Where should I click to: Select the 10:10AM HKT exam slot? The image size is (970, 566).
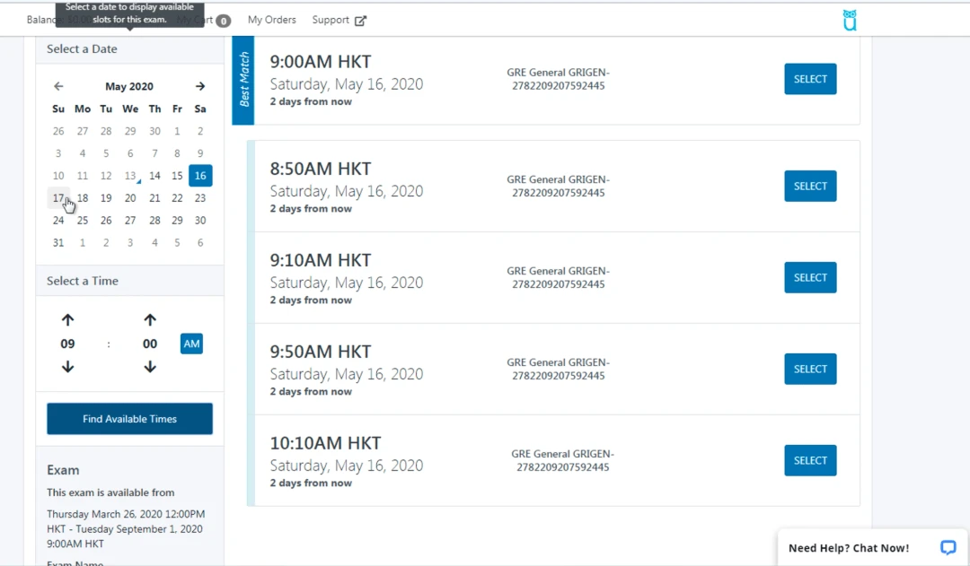810,460
